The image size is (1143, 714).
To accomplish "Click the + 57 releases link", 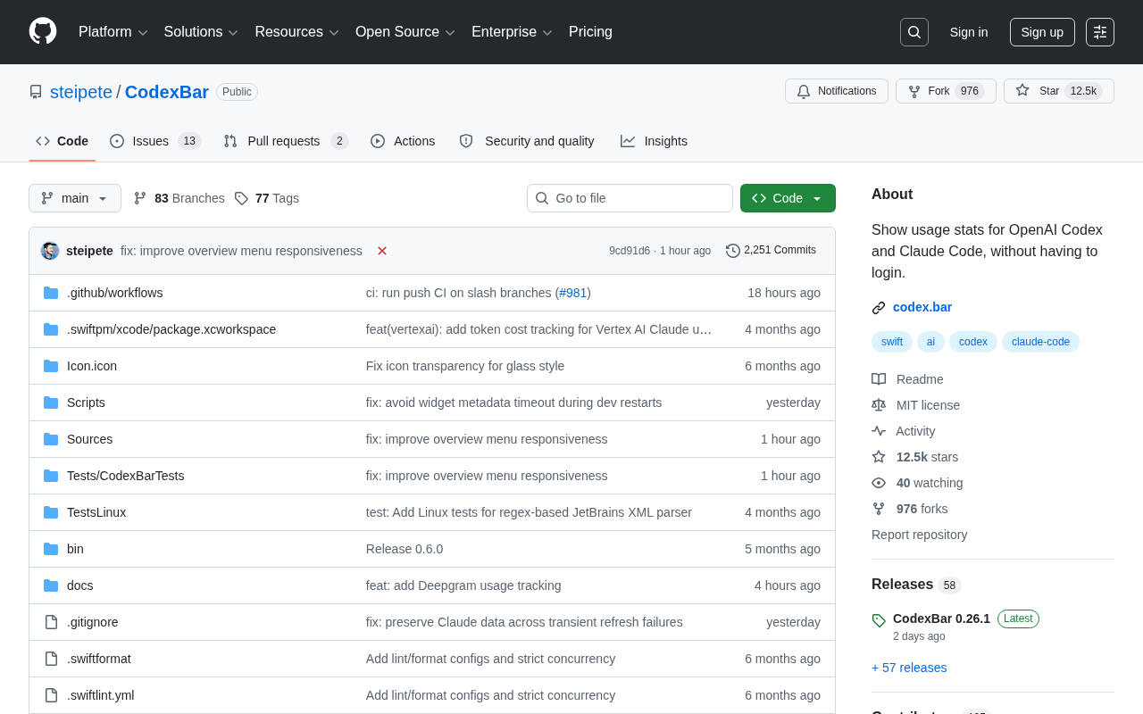I will pos(909,668).
